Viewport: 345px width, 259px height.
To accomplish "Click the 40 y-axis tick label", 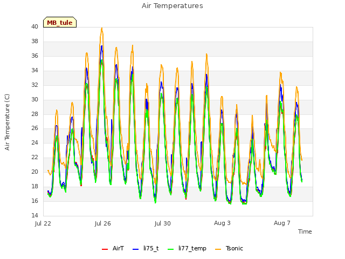I will point(34,26).
